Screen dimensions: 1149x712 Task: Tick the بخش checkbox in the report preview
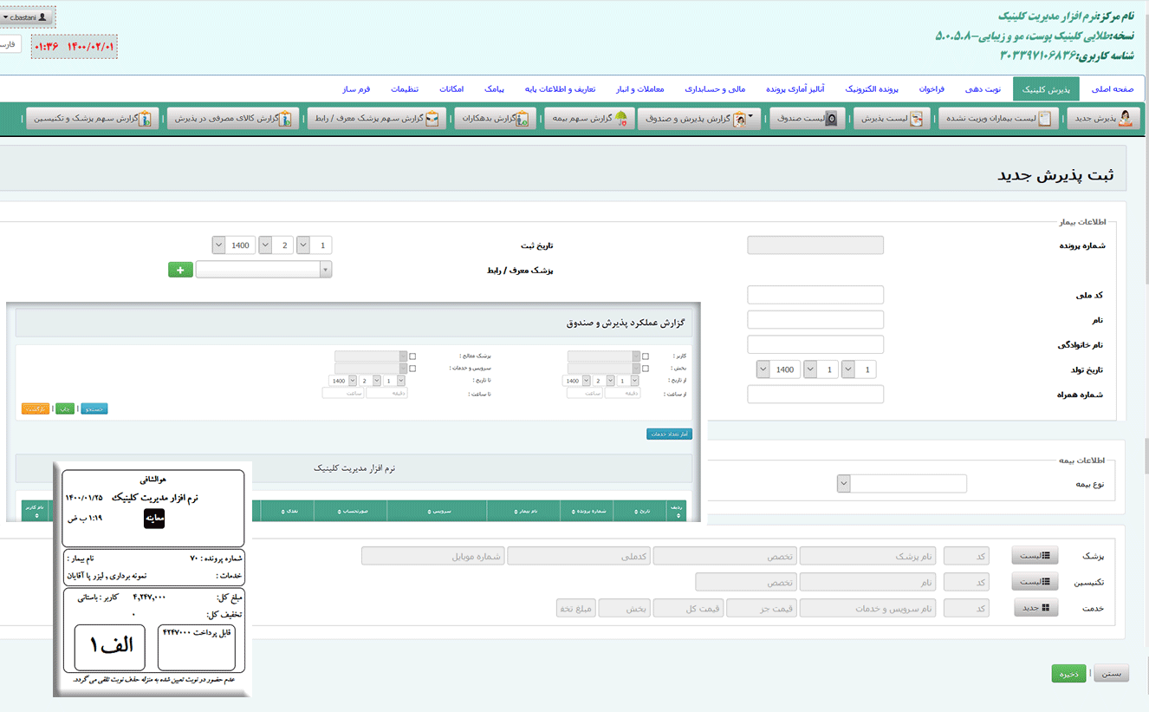pyautogui.click(x=646, y=368)
